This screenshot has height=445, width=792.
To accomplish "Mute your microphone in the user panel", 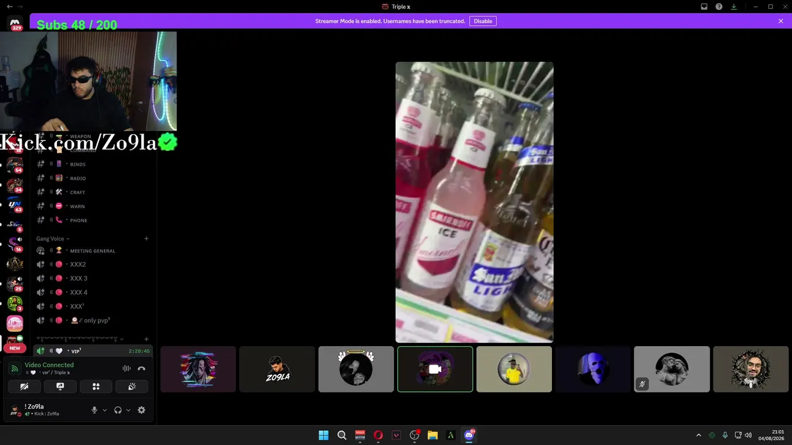I will pyautogui.click(x=95, y=410).
